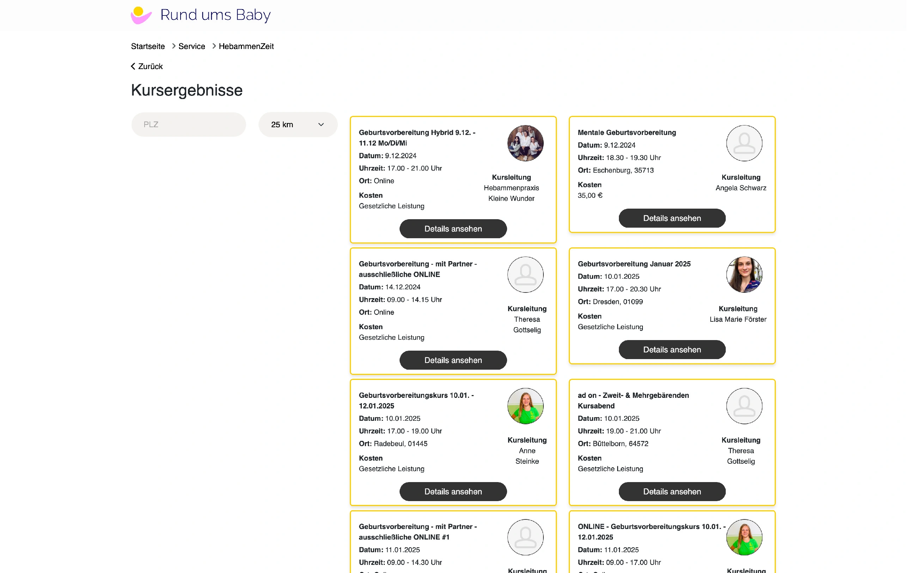907x573 pixels.
Task: Click Theresa Gottselig avatar on 14.12.2024 course
Action: [525, 275]
